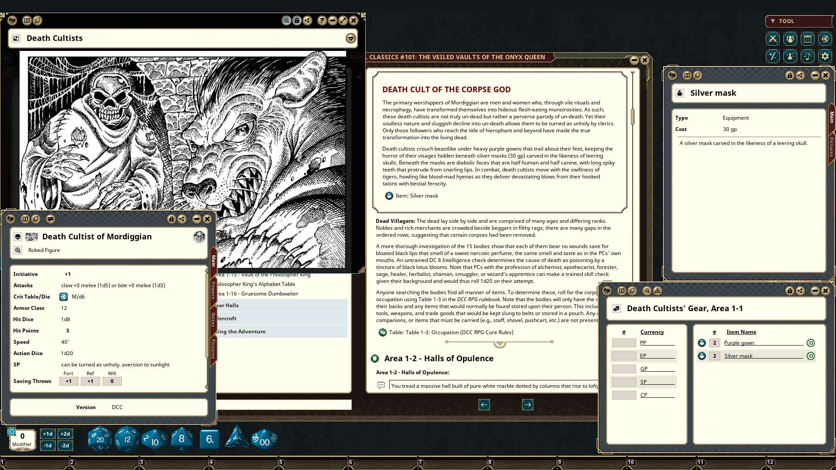Screen dimensions: 836x470
Task: Open the Party Sheet tool
Action: 790,39
